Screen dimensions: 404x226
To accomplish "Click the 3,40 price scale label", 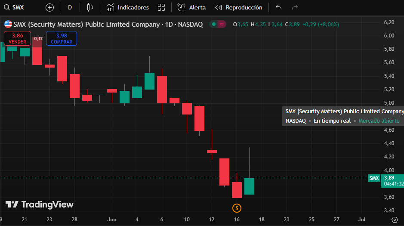I will (x=389, y=211).
